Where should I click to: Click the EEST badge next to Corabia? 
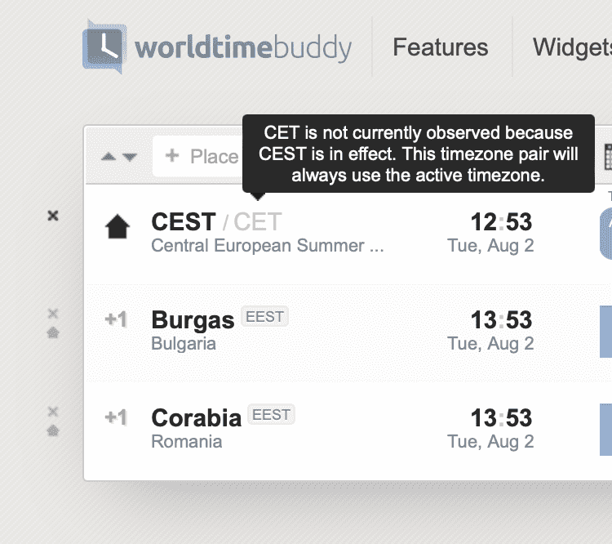tap(271, 415)
